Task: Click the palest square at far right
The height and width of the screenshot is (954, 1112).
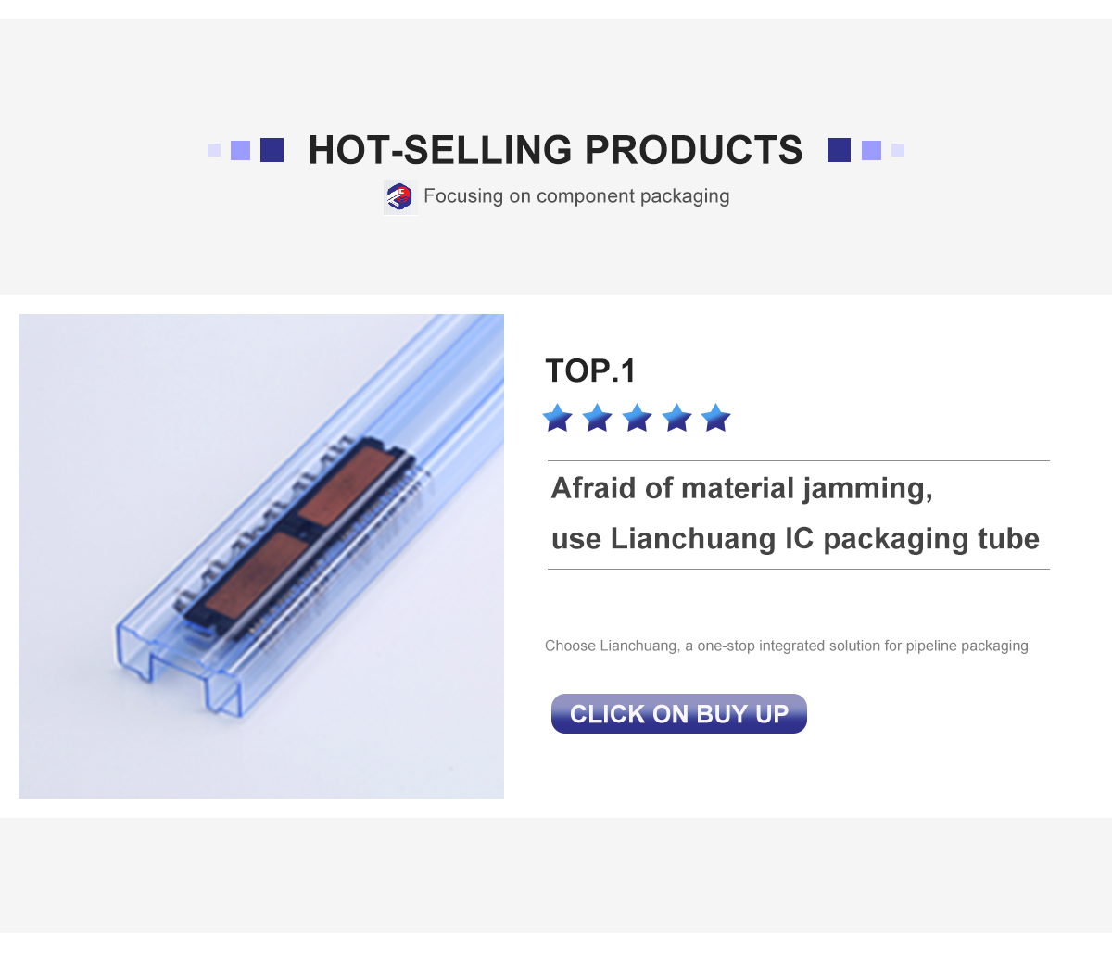Action: (898, 150)
